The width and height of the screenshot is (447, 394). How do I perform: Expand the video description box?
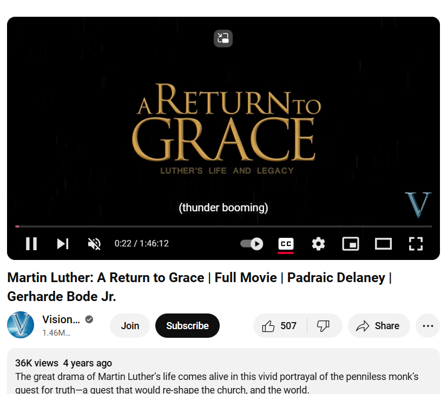point(223,371)
